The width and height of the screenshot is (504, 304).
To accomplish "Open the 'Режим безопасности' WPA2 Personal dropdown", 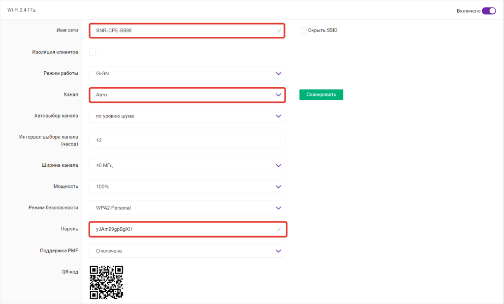I will tap(187, 208).
